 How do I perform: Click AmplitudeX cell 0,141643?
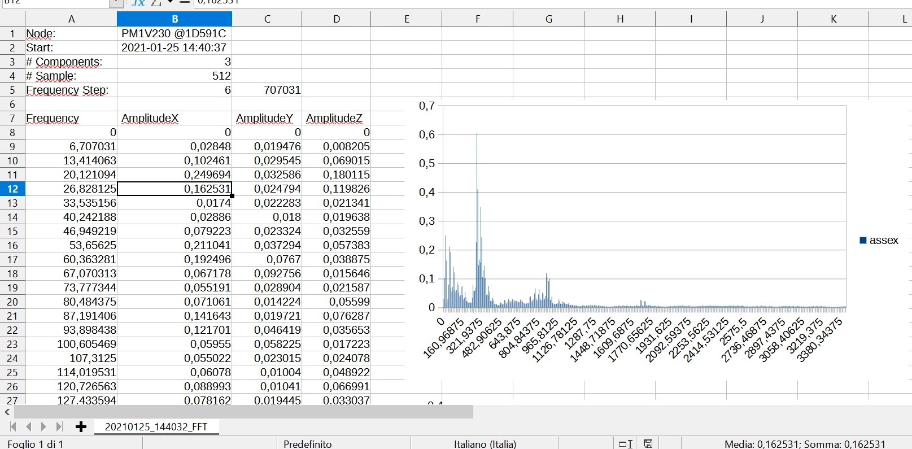tap(174, 316)
